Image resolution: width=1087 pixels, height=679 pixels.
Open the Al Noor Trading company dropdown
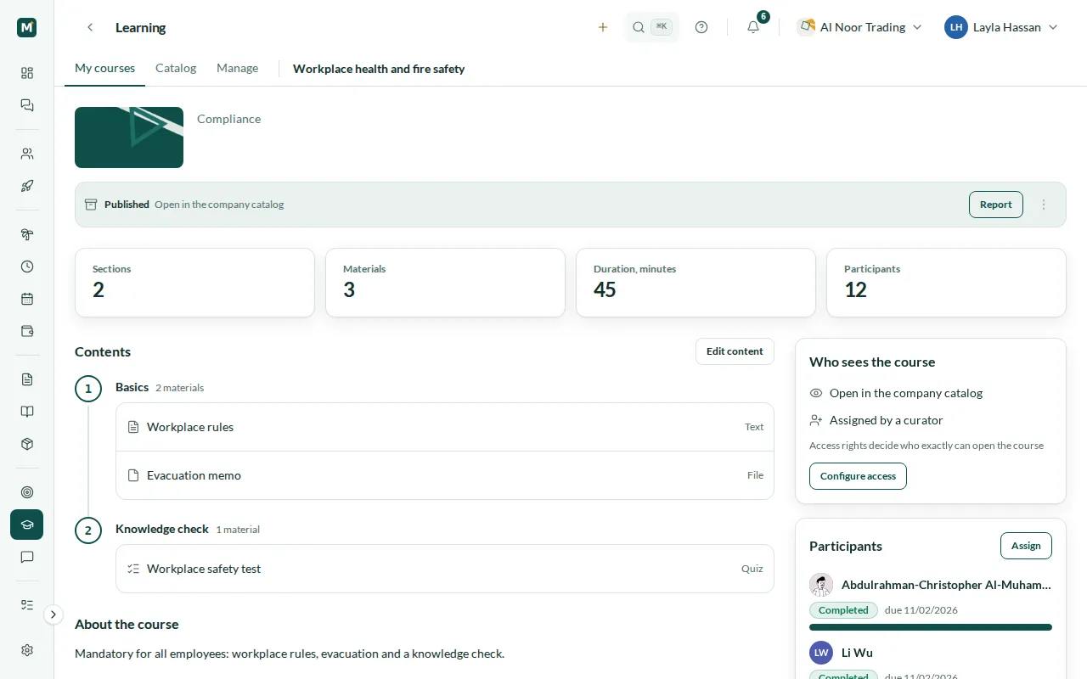[x=860, y=27]
